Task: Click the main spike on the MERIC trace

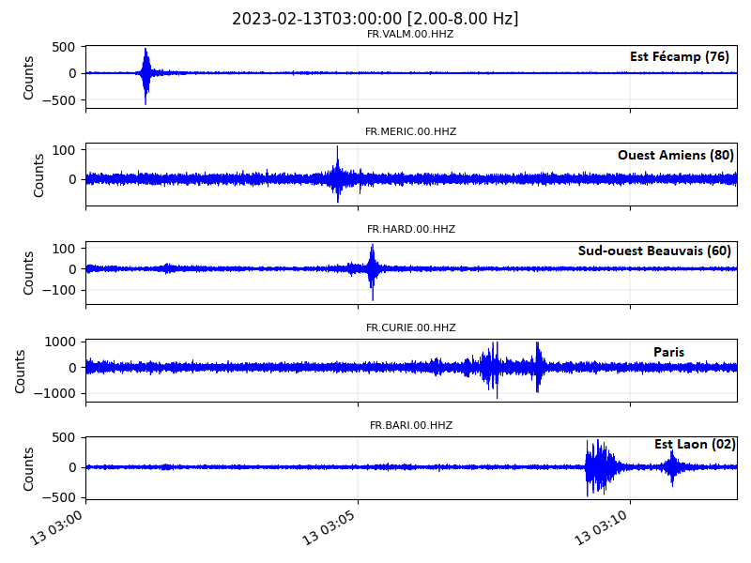Action: (338, 175)
